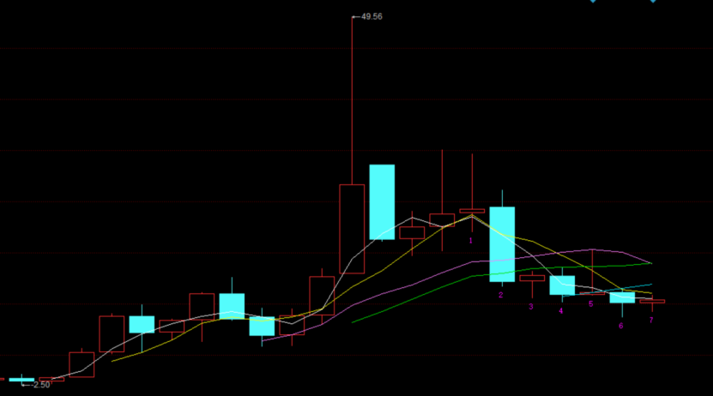Click the flat cyan candle beside the 2.50 label

click(21, 380)
